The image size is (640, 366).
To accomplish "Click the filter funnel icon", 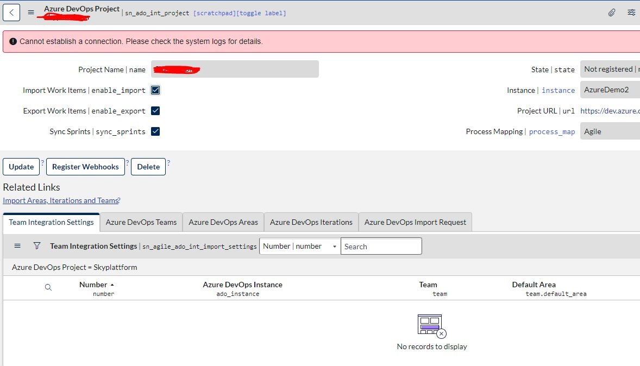I will 37,245.
